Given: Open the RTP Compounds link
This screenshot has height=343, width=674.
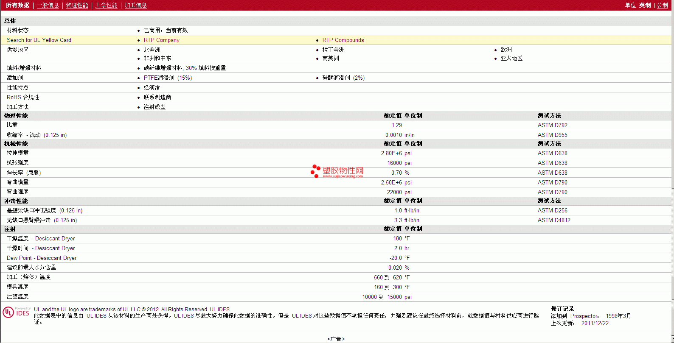Looking at the screenshot, I should click(343, 40).
